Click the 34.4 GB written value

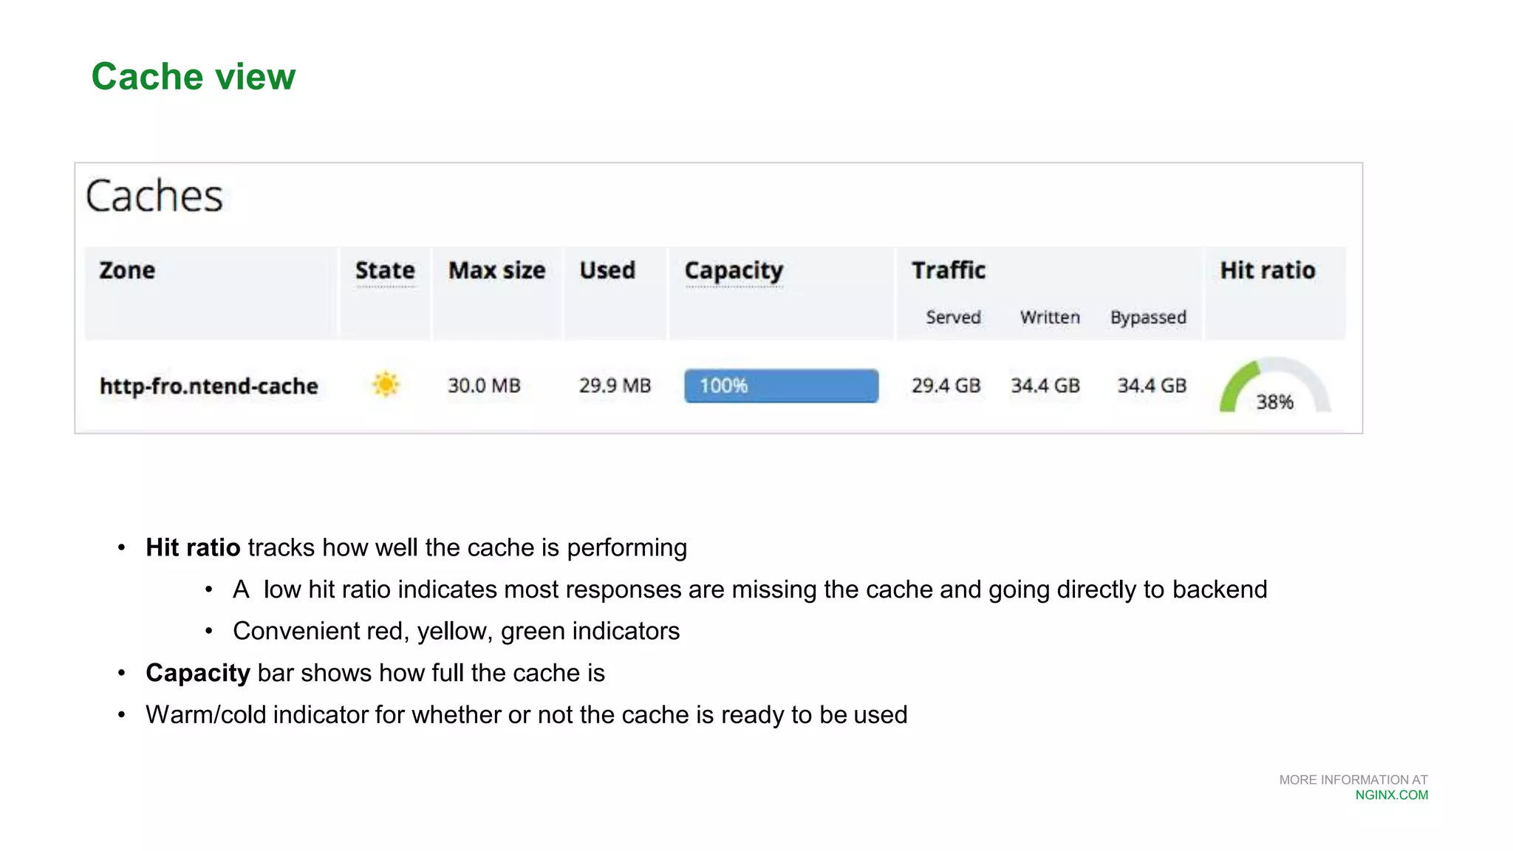pyautogui.click(x=1045, y=386)
